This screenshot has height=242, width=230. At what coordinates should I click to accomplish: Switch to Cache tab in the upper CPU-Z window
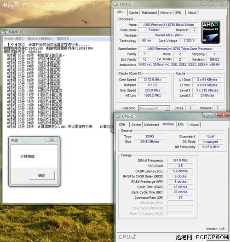tap(134, 13)
